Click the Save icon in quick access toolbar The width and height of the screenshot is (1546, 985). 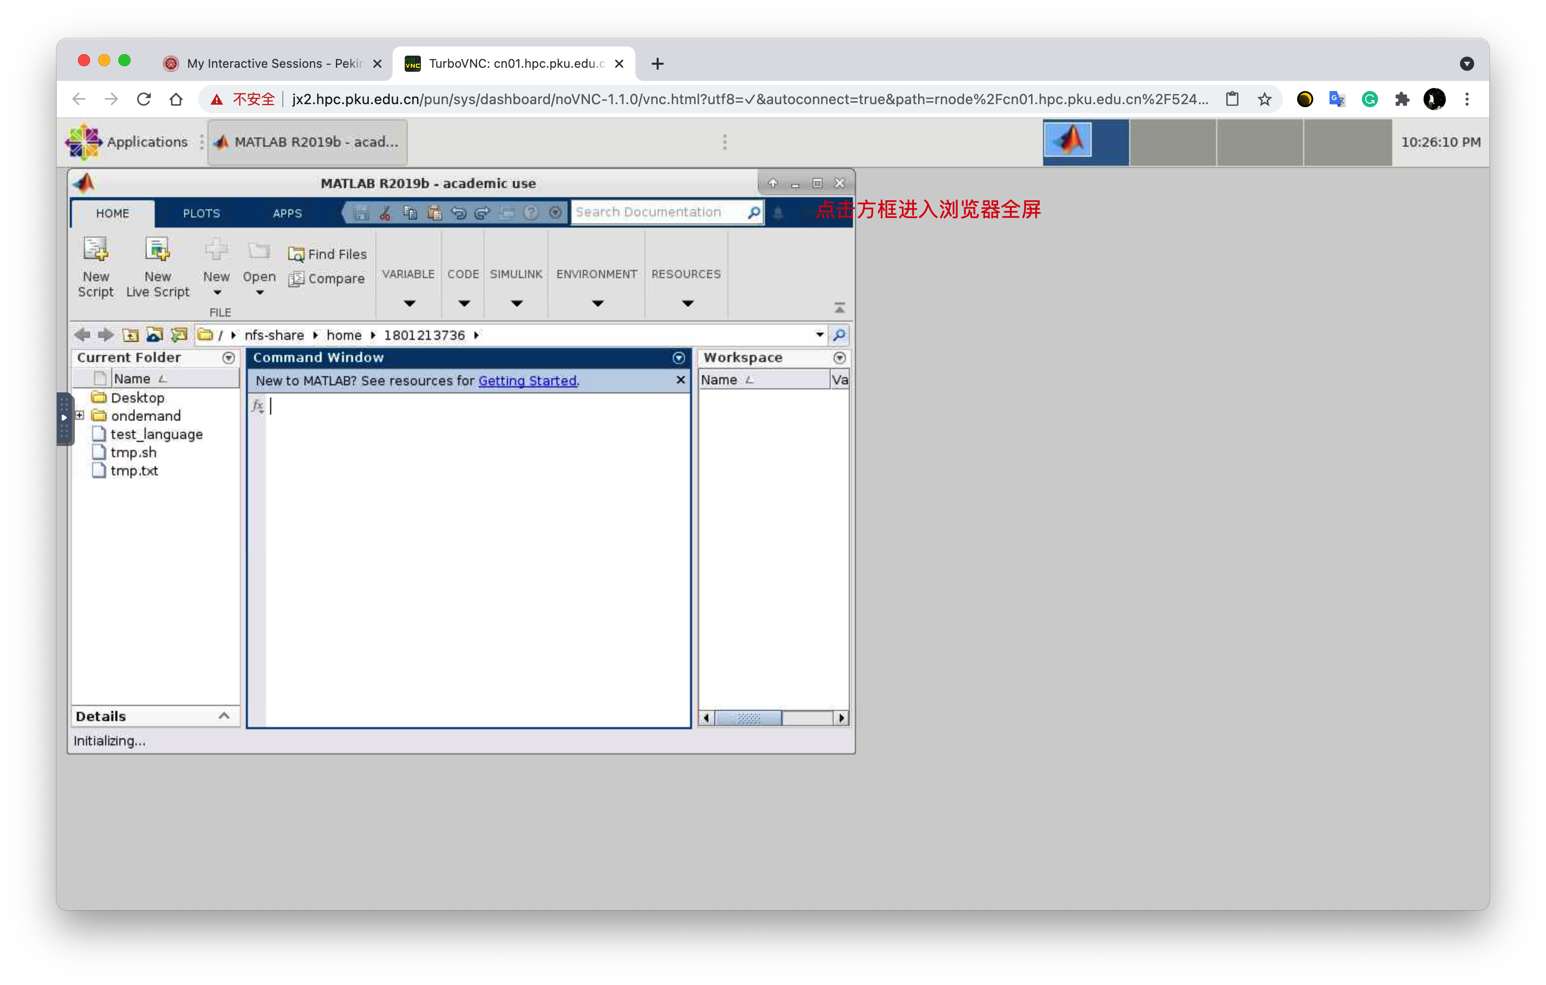[362, 212]
